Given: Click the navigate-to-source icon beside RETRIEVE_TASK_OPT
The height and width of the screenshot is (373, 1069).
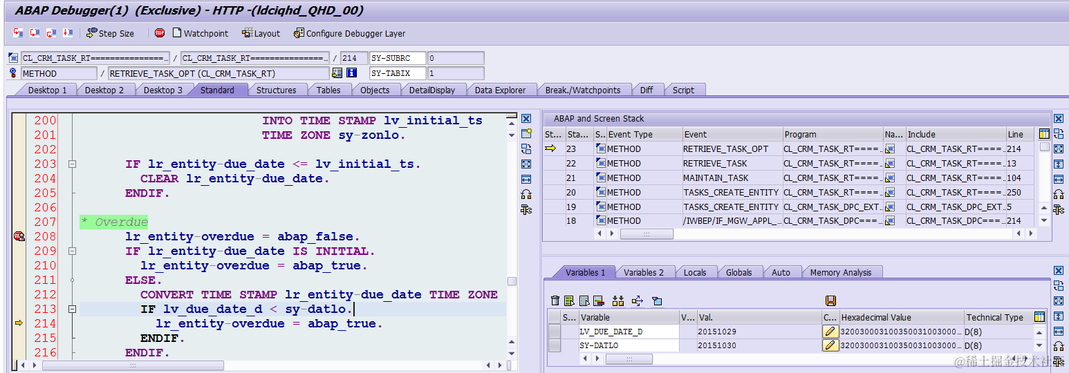Looking at the screenshot, I should 337,73.
